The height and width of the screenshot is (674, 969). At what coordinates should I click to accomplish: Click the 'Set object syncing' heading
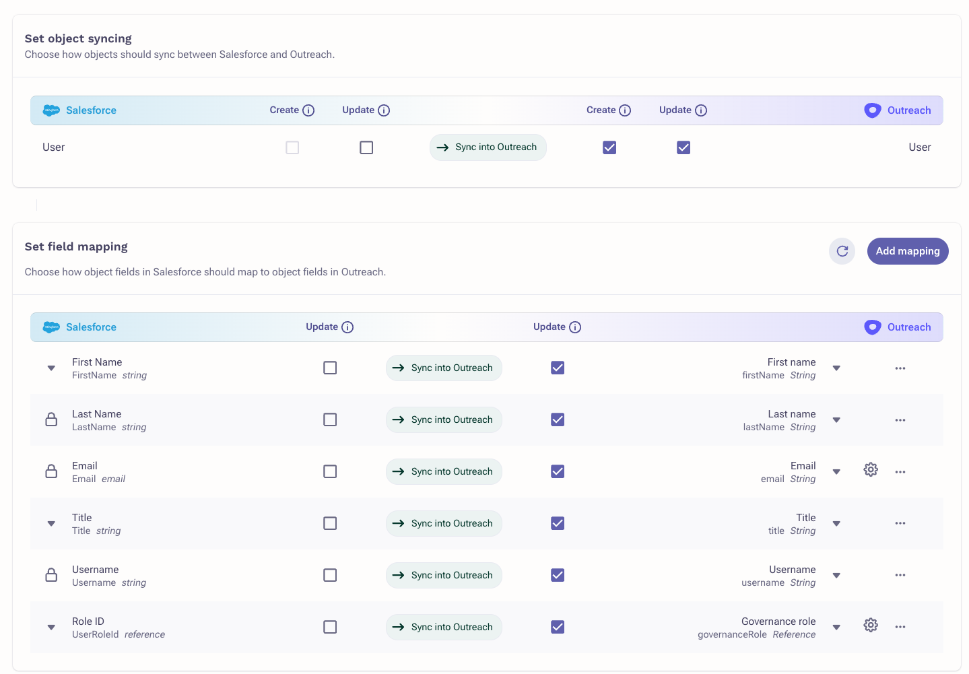(x=78, y=38)
